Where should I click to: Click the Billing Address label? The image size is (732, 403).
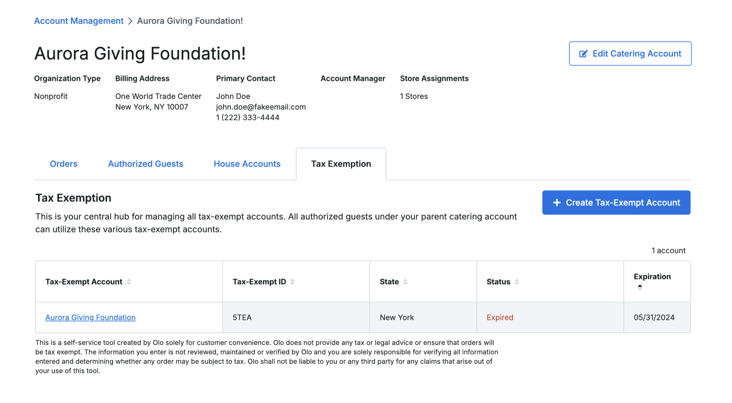pyautogui.click(x=142, y=78)
